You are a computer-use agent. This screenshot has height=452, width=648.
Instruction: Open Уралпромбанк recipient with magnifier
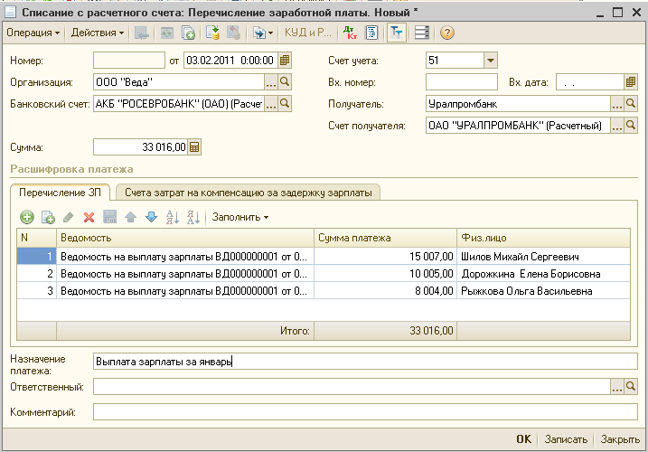point(631,103)
